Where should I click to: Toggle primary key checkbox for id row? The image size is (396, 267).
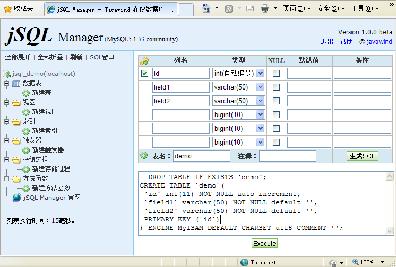(x=145, y=73)
